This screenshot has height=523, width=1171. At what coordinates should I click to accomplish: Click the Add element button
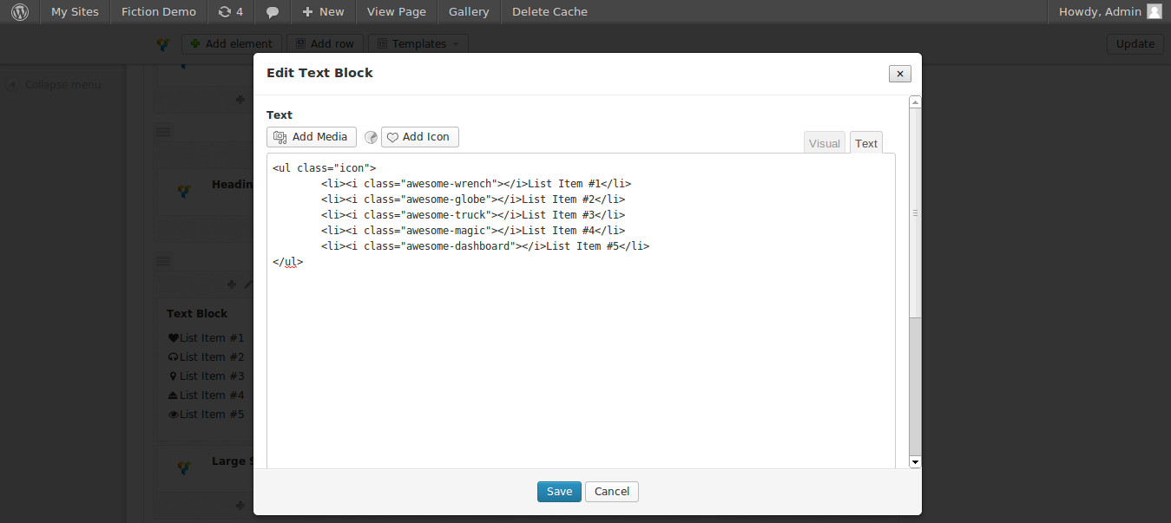click(232, 44)
